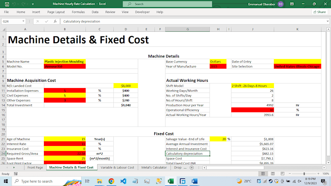The height and width of the screenshot is (186, 331).
Task: Open Customize Quick Access Toolbar menu
Action: (x=33, y=4)
